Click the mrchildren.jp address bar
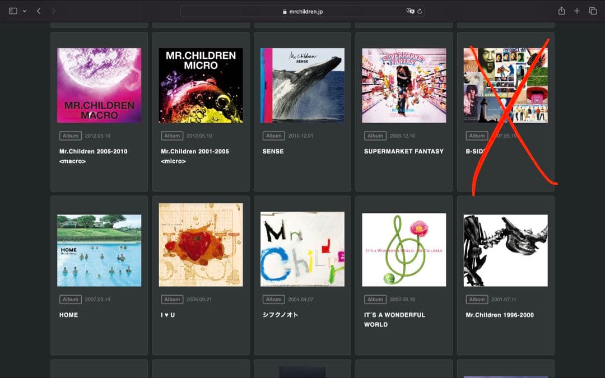This screenshot has width=605, height=378. (302, 11)
